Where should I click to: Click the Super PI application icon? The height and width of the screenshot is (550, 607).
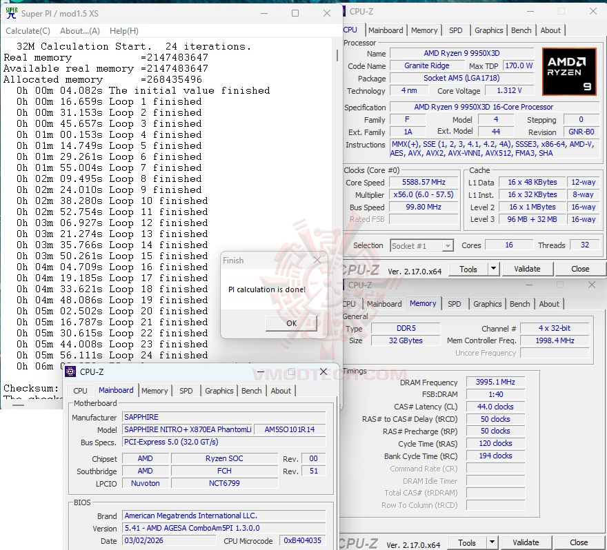click(12, 13)
